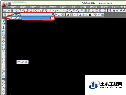This screenshot has width=126, height=95.
Task: Select the Rotate tool
Action: (x=4, y=41)
